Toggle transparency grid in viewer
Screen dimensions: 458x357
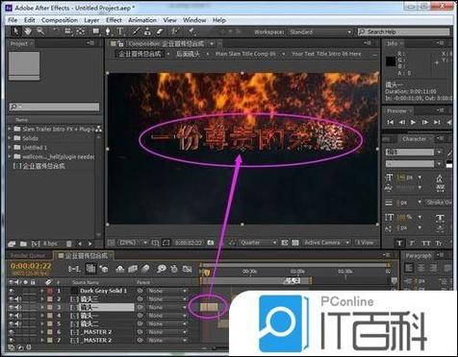(295, 243)
